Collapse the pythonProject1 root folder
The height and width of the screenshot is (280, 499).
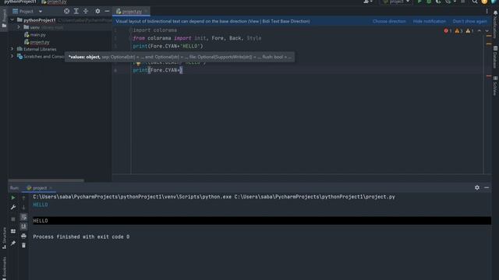12,19
